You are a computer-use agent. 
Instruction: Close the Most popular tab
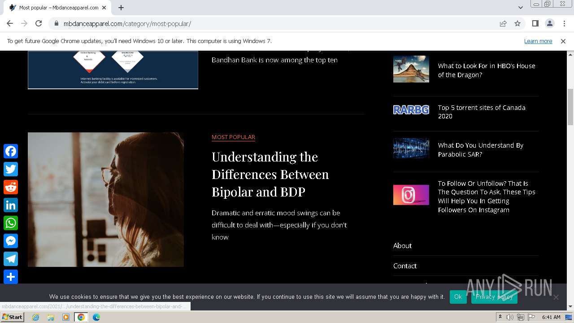pos(104,8)
